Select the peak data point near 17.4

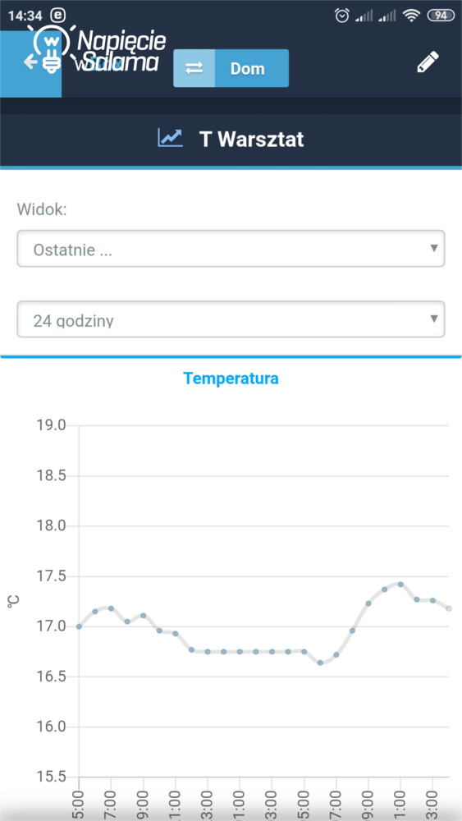pyautogui.click(x=400, y=585)
